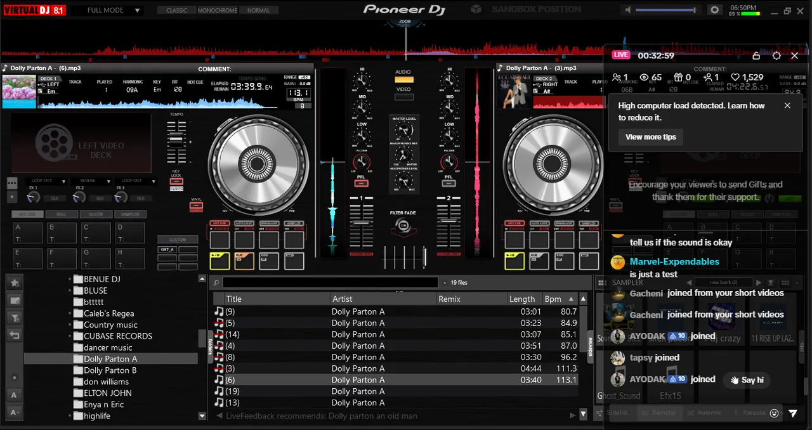Open the FX 3 LOOP OUT effect dropdown

click(x=136, y=181)
